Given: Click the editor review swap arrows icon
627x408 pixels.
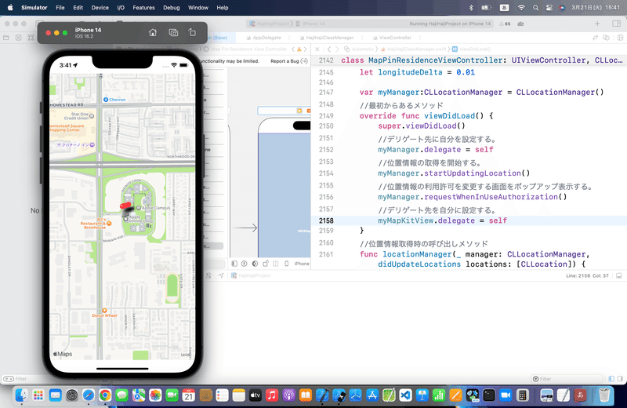Looking at the screenshot, I should [x=595, y=38].
